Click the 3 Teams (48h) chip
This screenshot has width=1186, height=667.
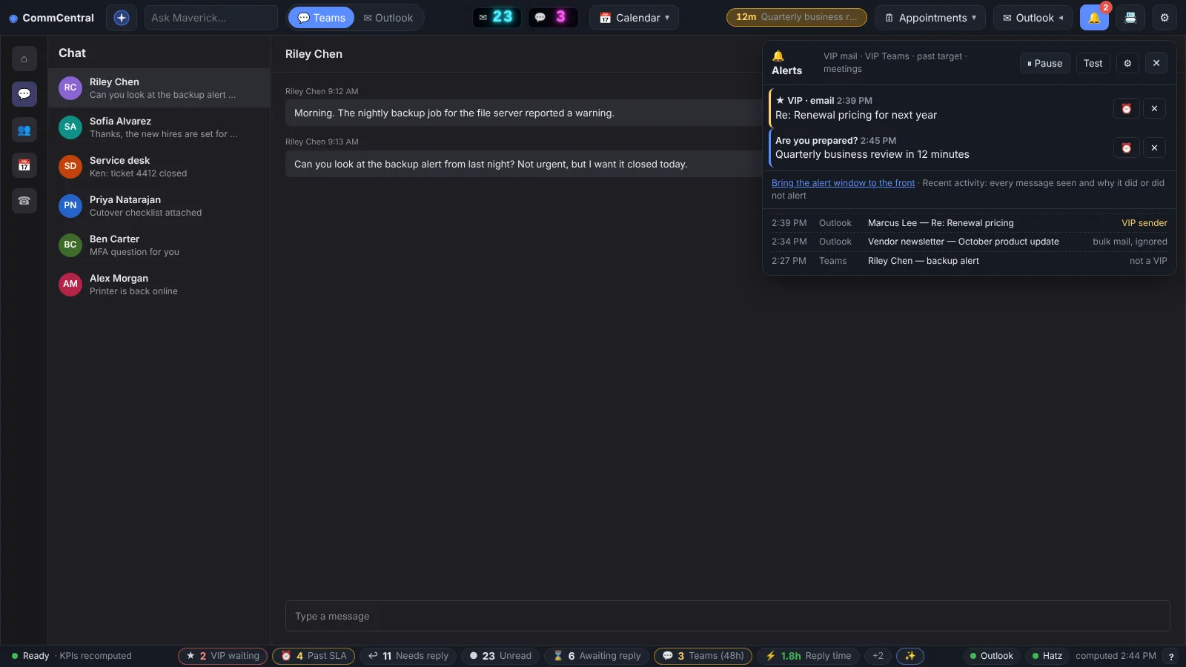[x=703, y=656]
